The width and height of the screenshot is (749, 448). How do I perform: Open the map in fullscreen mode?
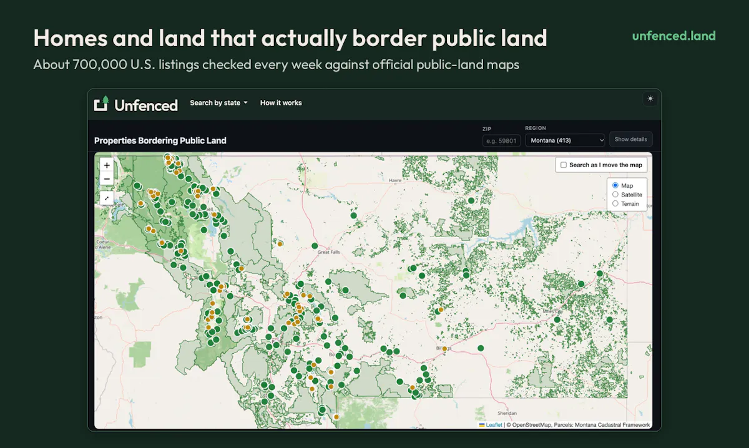[107, 198]
